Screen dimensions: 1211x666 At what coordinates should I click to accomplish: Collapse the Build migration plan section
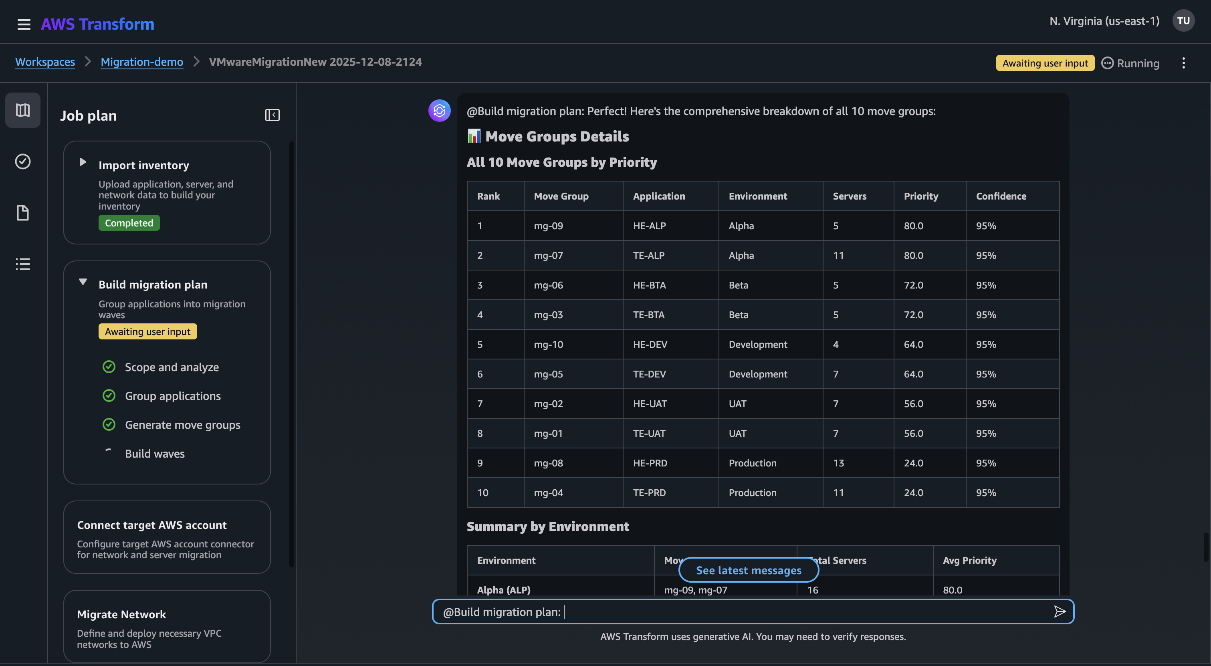pos(83,282)
